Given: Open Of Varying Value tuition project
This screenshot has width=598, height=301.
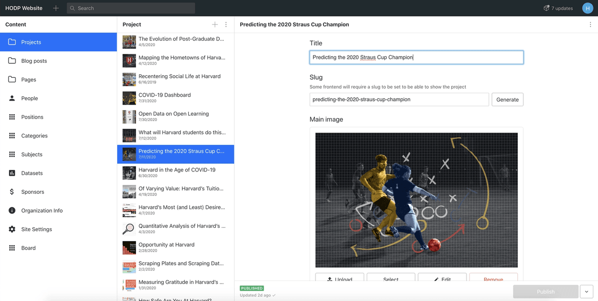Looking at the screenshot, I should click(175, 191).
